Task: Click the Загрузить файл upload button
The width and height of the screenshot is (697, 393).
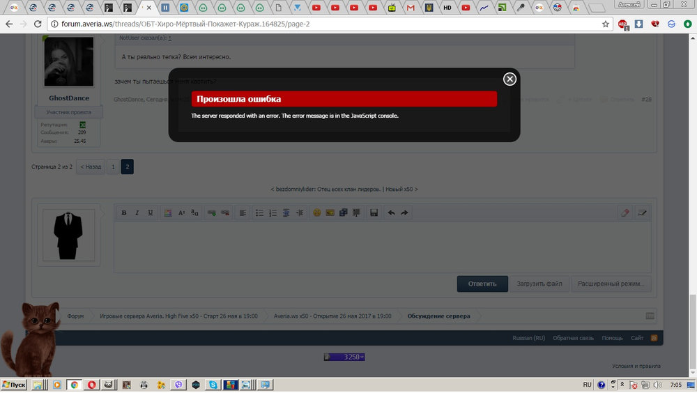Action: point(539,284)
